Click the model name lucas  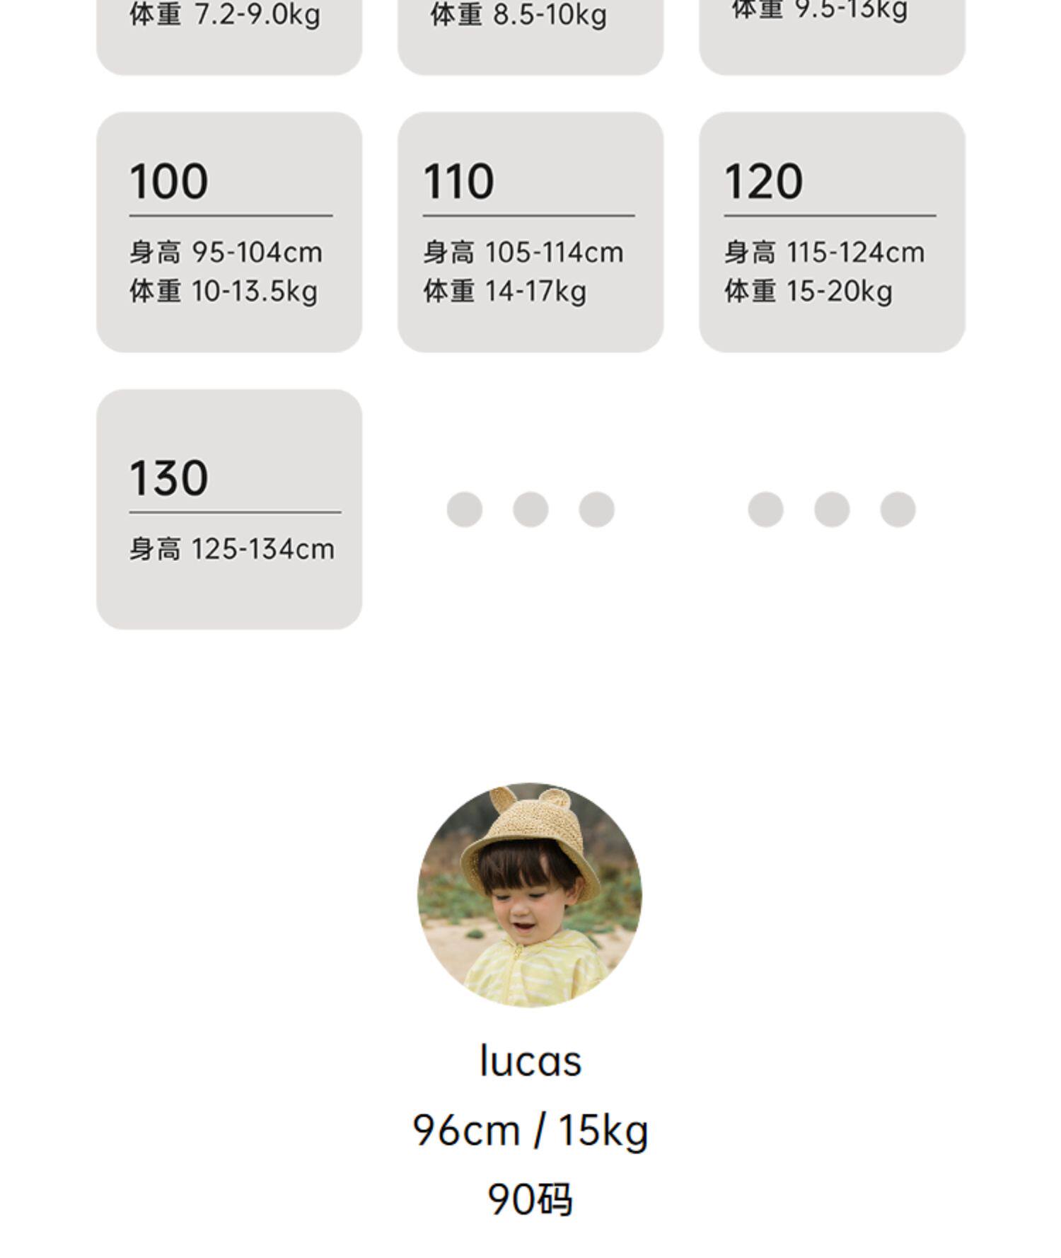point(530,1061)
